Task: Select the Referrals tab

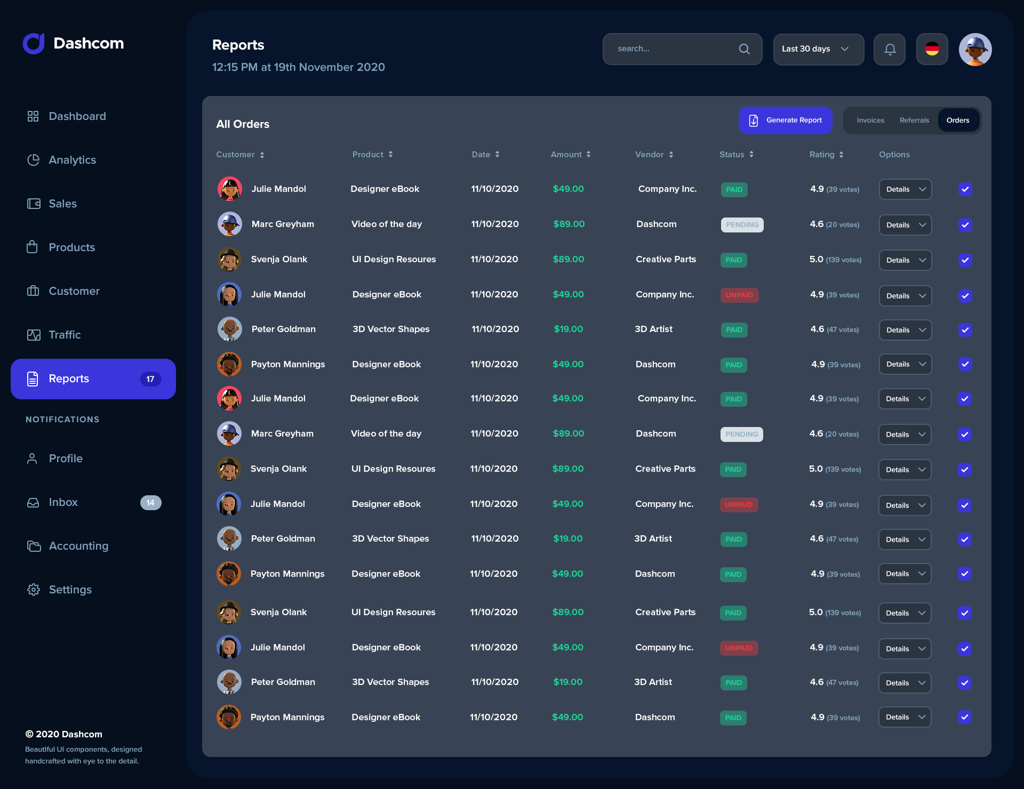Action: [x=914, y=120]
